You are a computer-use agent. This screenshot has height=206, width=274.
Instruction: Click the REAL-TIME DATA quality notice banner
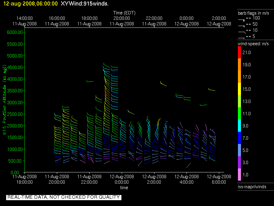64,197
